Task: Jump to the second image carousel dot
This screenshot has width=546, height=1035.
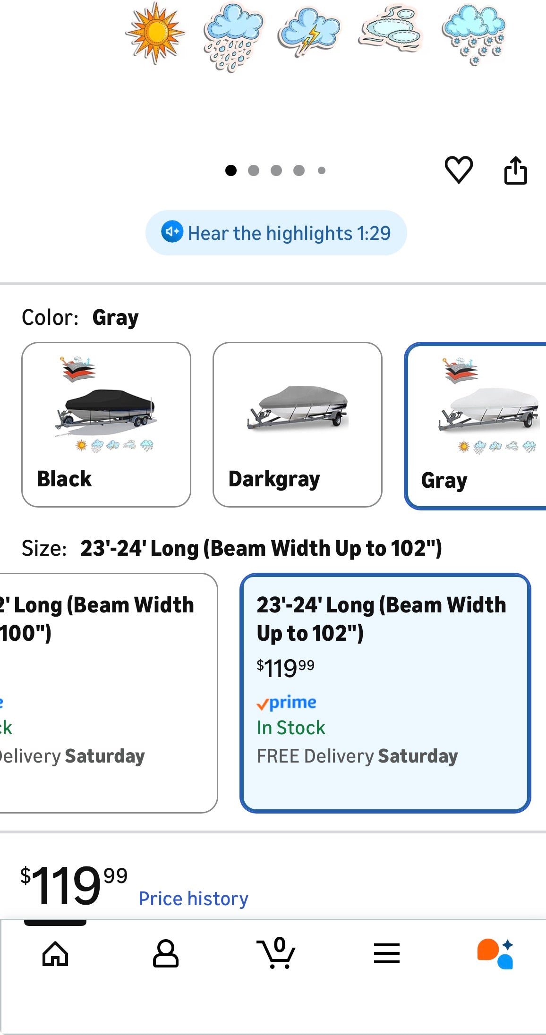Action: (x=254, y=170)
